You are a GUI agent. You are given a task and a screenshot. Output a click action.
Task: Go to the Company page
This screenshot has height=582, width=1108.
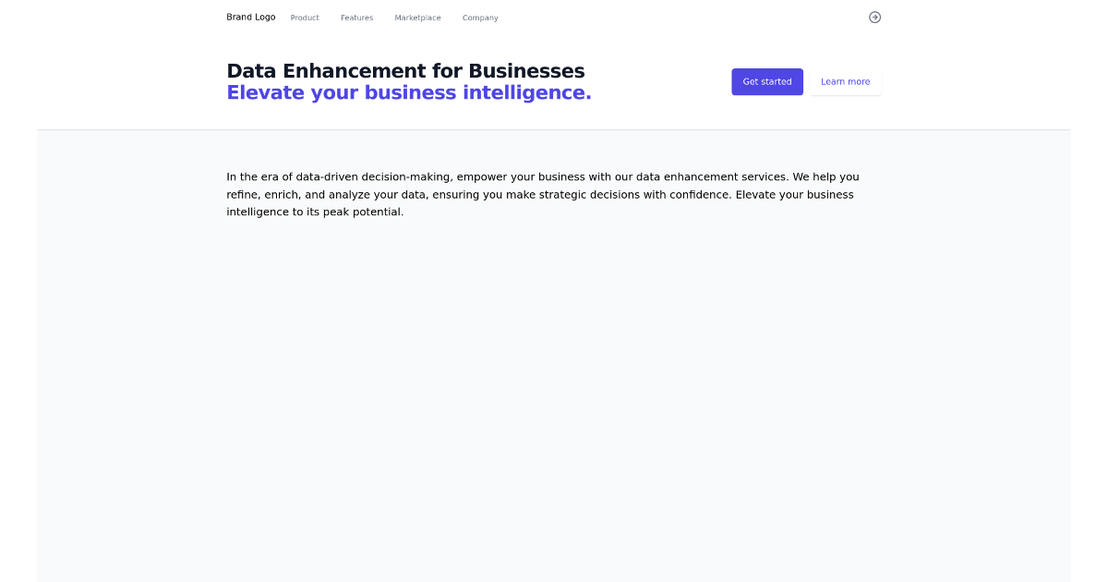pyautogui.click(x=480, y=18)
